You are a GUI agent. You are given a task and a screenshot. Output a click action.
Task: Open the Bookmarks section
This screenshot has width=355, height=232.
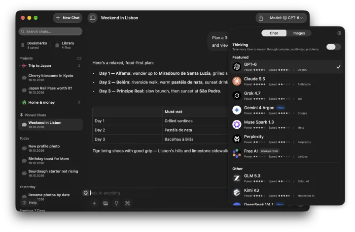point(34,45)
